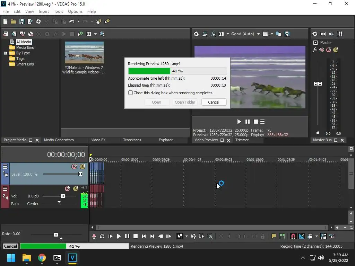The width and height of the screenshot is (355, 266).
Task: Select the wildlife horses video thumbnail
Action: click(84, 53)
